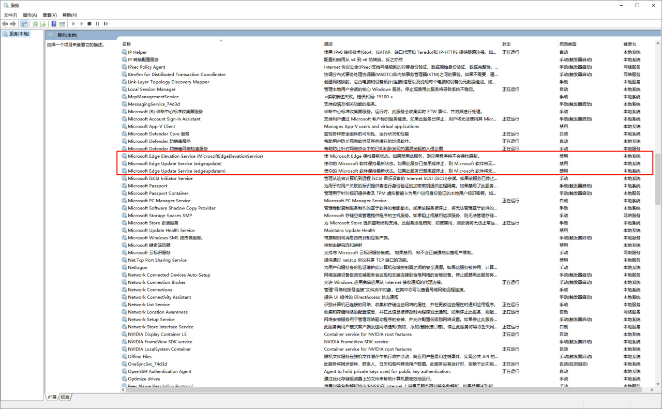This screenshot has height=409, width=662.
Task: Select the Network Connected Devices Auto-Setup name
Action: [169, 275]
